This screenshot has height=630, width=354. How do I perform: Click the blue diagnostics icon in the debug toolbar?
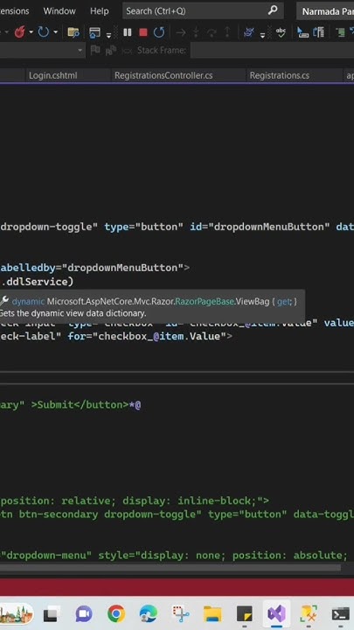tap(249, 32)
